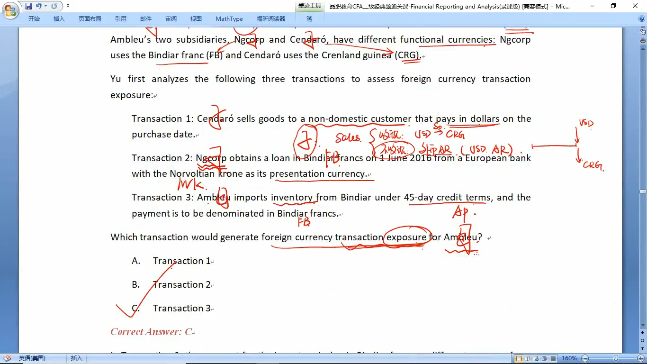Open the 页面布局 ribbon tab
Image resolution: width=647 pixels, height=364 pixels.
[90, 19]
